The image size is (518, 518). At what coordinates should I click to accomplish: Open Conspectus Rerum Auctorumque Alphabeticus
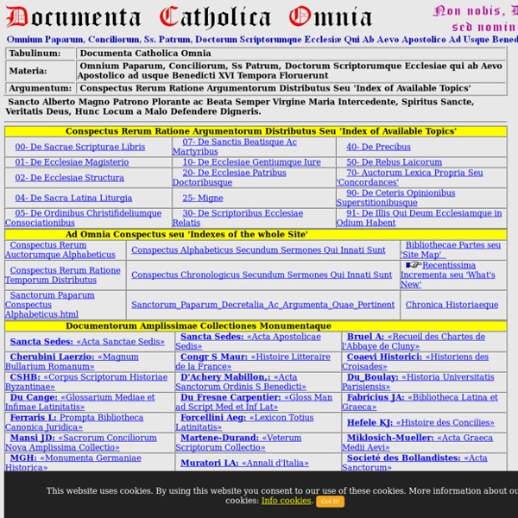point(60,250)
